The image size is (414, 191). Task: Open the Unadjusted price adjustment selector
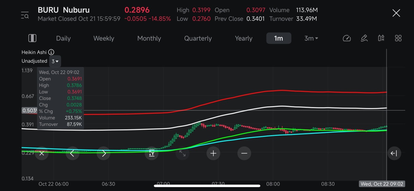coord(34,61)
